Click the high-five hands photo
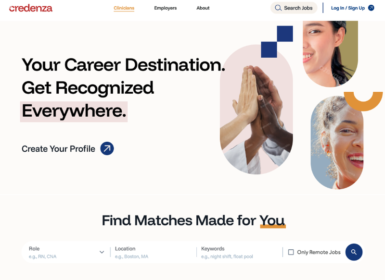The height and width of the screenshot is (280, 385). (x=257, y=110)
